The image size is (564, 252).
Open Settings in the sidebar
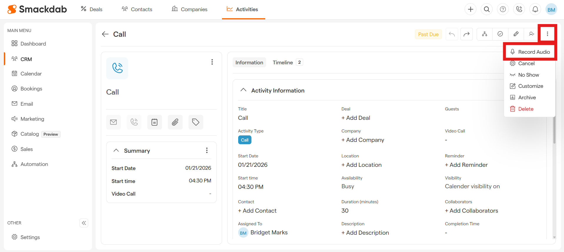(x=30, y=237)
